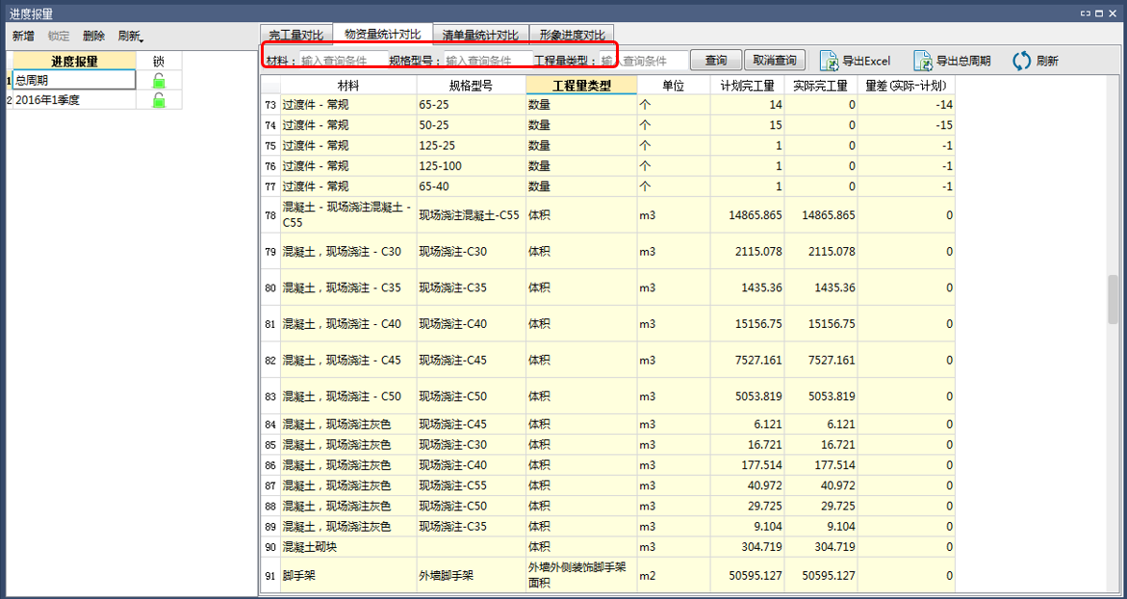
Task: Click the 外墙脚手架 specification cell
Action: [472, 575]
